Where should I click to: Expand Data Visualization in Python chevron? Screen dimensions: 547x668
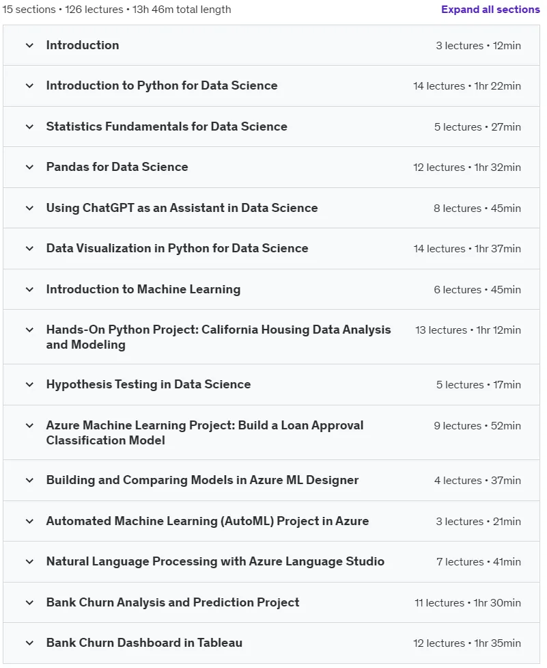coord(29,248)
